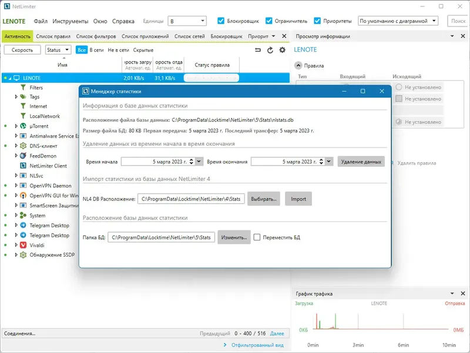Image resolution: width=470 pixels, height=353 pixels.
Task: Click the NLSvc service icon
Action: pos(23,176)
